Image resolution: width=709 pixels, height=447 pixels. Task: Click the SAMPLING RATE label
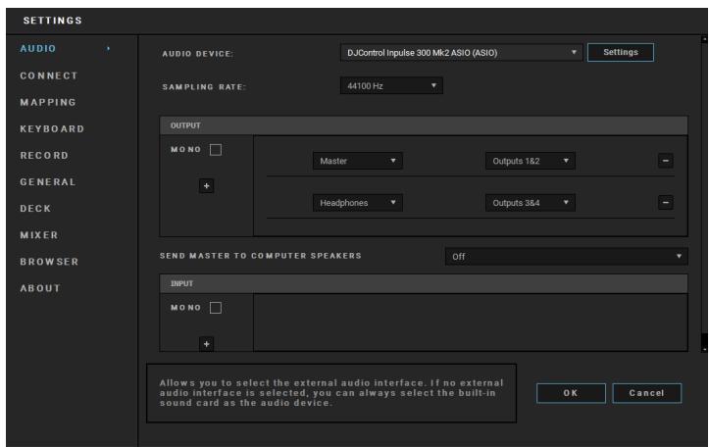click(204, 87)
